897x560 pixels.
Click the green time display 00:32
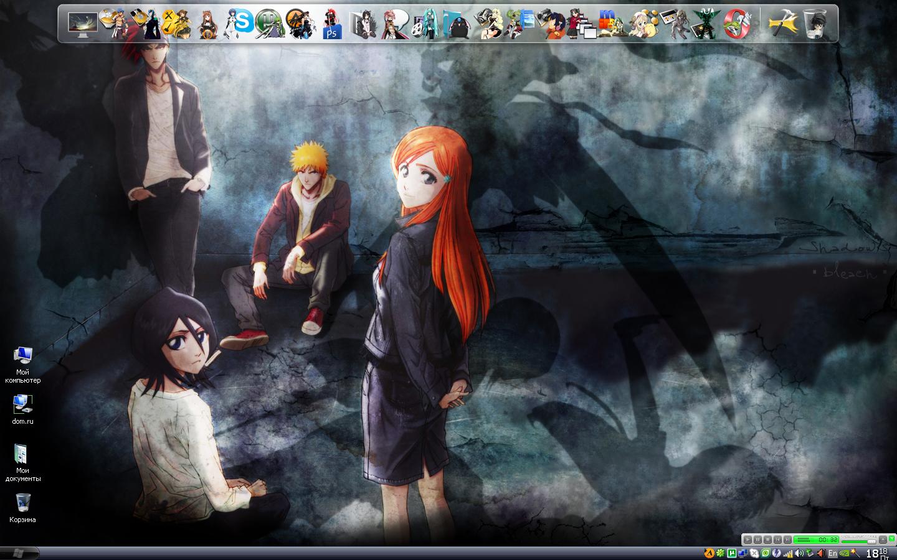(816, 540)
